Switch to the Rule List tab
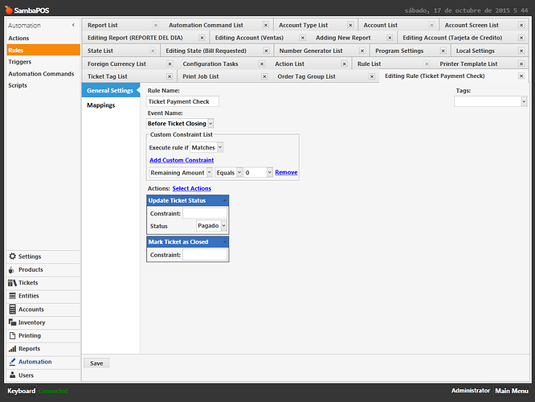This screenshot has width=535, height=402. (369, 64)
